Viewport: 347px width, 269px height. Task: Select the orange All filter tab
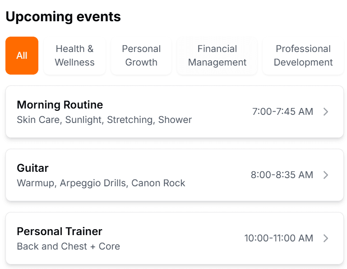pos(22,56)
